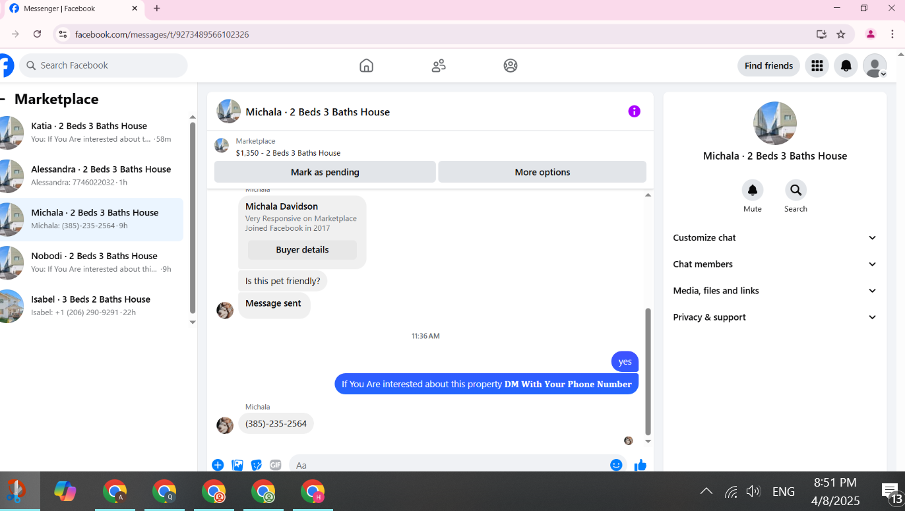Image resolution: width=905 pixels, height=511 pixels.
Task: Click Find friends button
Action: coord(768,65)
